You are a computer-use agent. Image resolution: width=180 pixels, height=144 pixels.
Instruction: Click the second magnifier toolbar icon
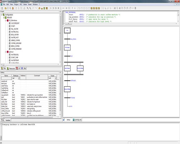30,8
